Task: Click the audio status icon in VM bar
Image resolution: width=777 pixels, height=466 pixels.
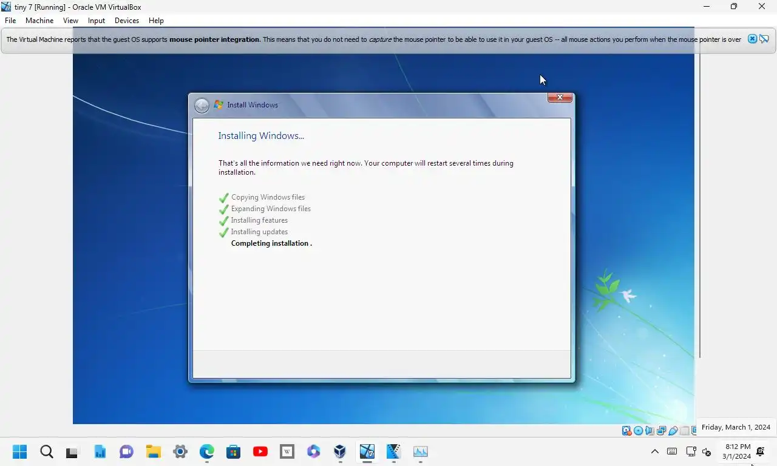Action: pyautogui.click(x=650, y=431)
